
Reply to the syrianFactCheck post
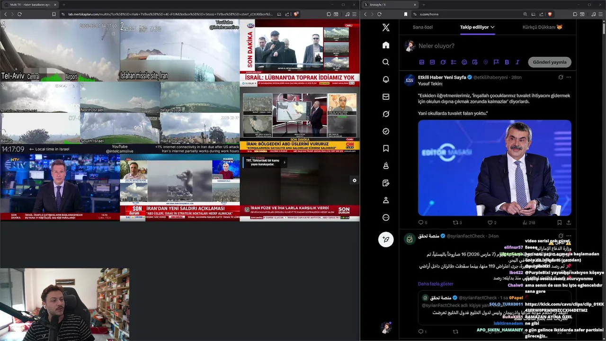pyautogui.click(x=421, y=332)
